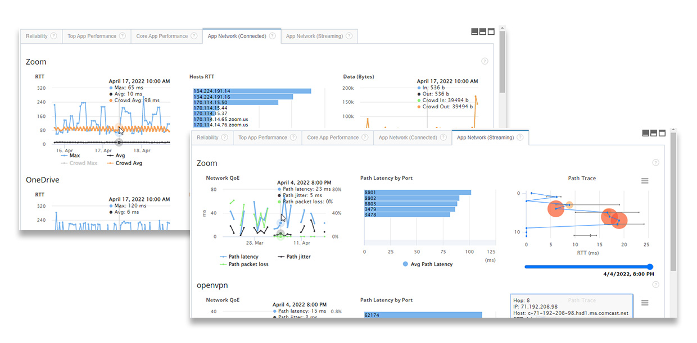The height and width of the screenshot is (343, 697).
Task: Open Zoom section help icon in back window
Action: pos(485,61)
